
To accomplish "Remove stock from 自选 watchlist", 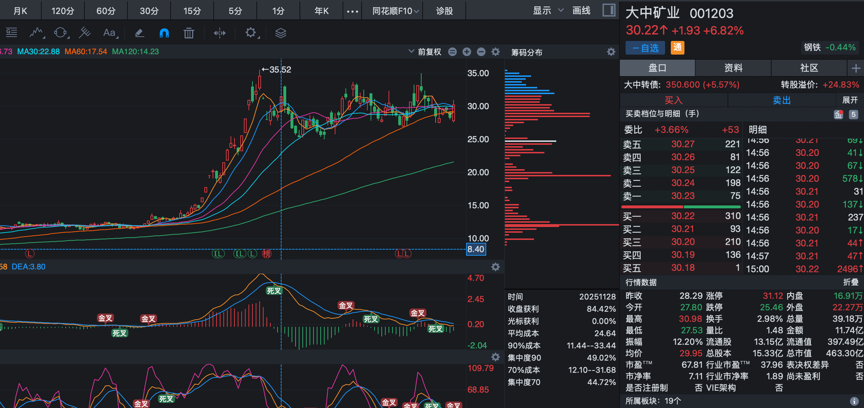I will [645, 48].
